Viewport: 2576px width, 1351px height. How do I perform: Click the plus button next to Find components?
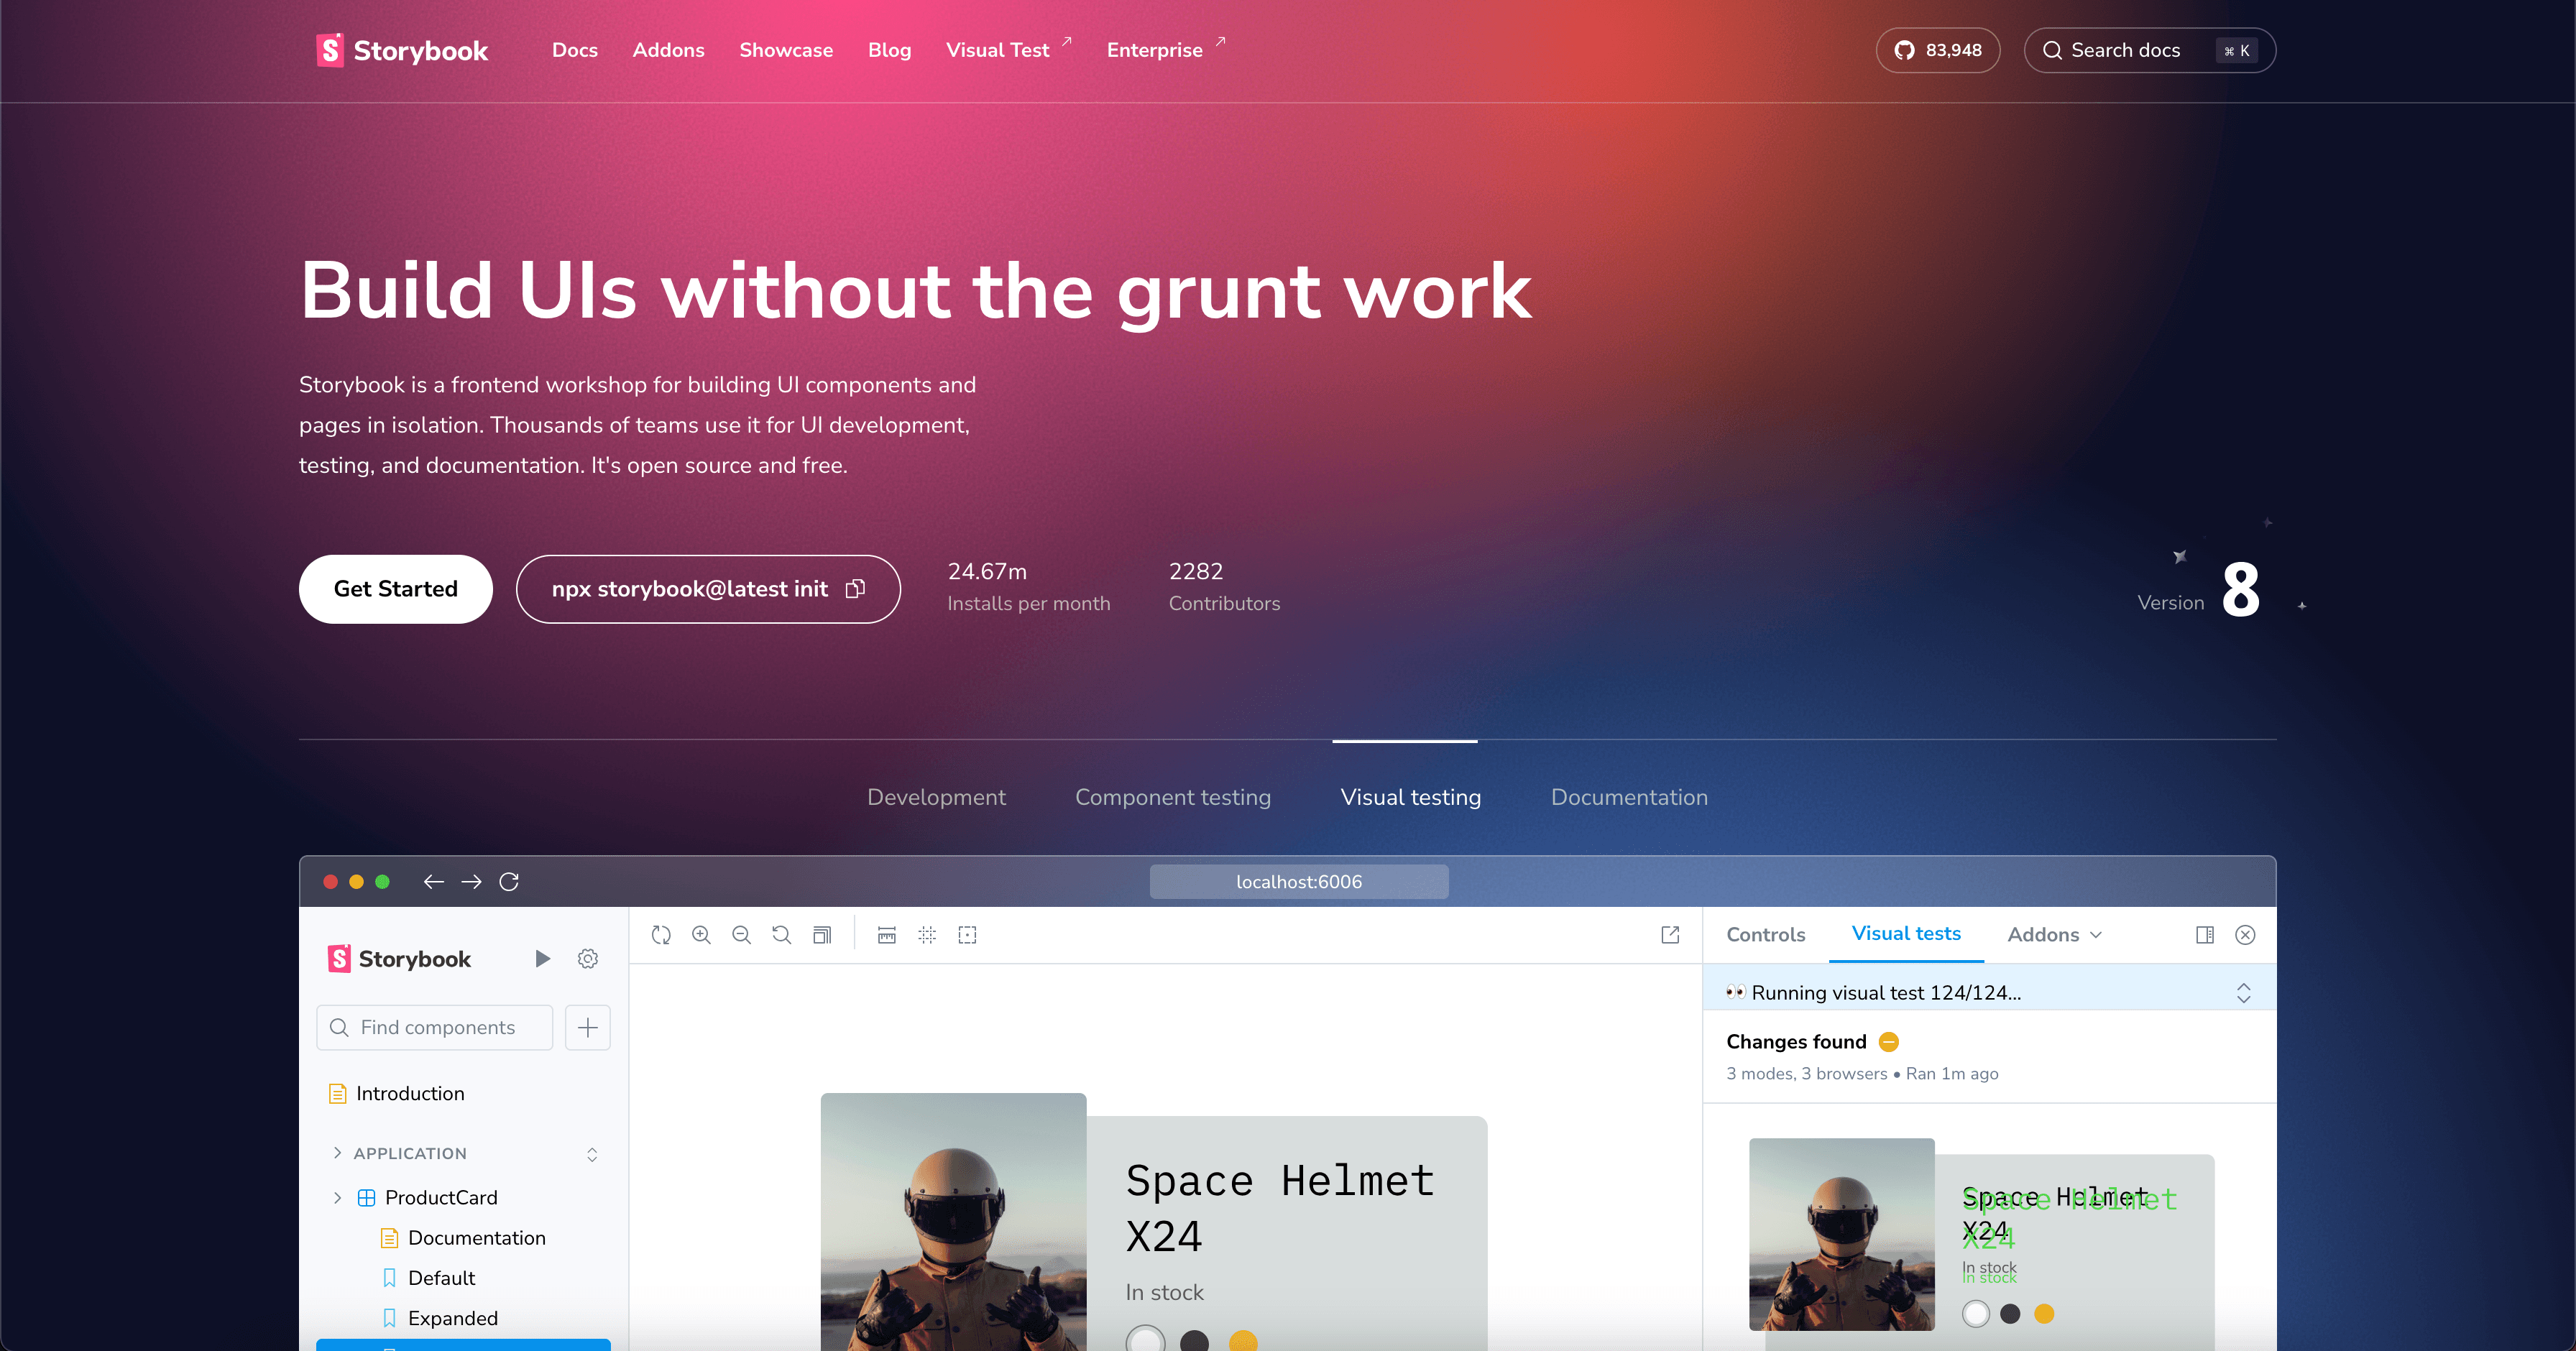[588, 1027]
